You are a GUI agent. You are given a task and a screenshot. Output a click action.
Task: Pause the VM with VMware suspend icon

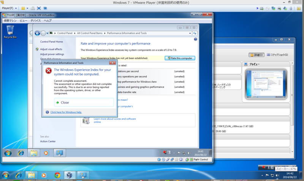(23, 8)
